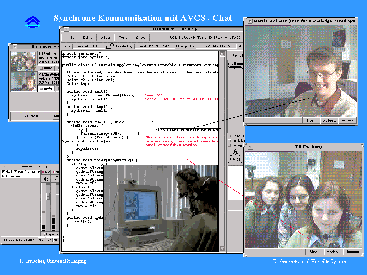The image size is (367, 275).
Task: Click Size... in Martin Wolpers video window
Action: pos(311,121)
